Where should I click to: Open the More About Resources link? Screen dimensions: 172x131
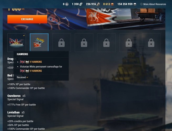point(155,4)
